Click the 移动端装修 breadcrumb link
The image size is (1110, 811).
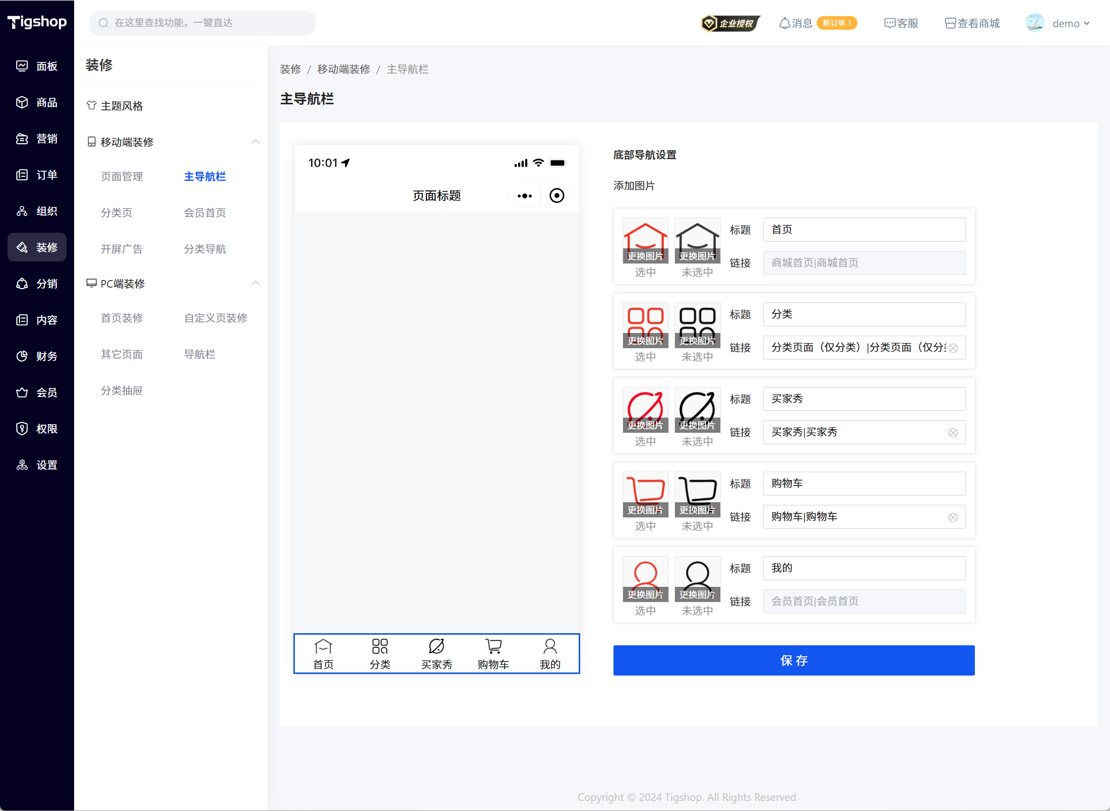coord(343,69)
